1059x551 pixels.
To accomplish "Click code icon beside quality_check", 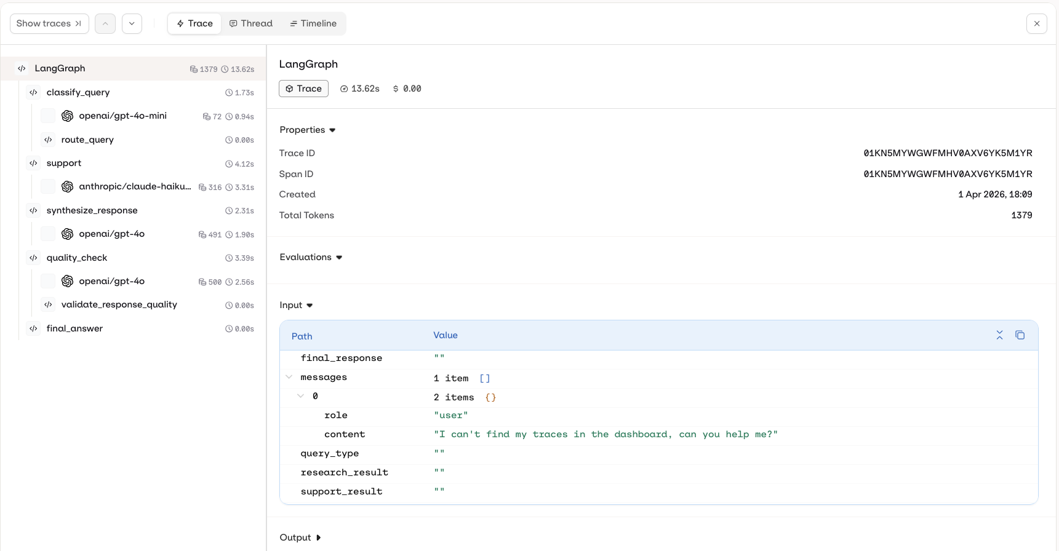I will pos(33,258).
